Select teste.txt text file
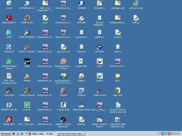The width and height of the screenshot is (182, 136). (118, 48)
